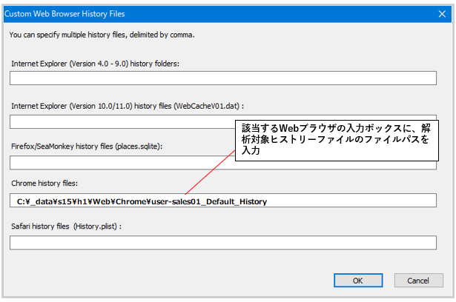Place cursor after 'Default_History' in the Chrome path
456x302 pixels.
[268, 201]
